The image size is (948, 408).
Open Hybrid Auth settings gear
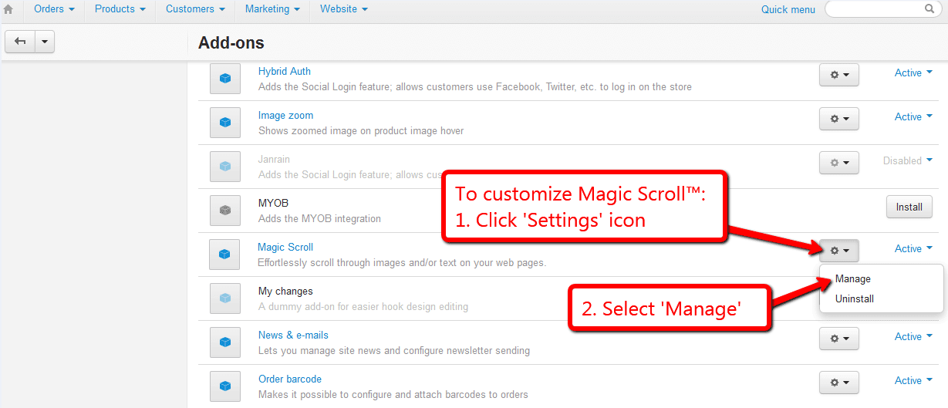(x=839, y=75)
